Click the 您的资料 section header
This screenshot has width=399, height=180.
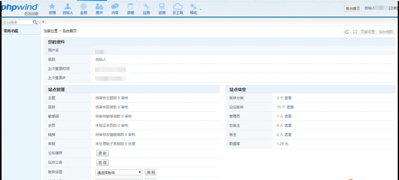tap(57, 42)
